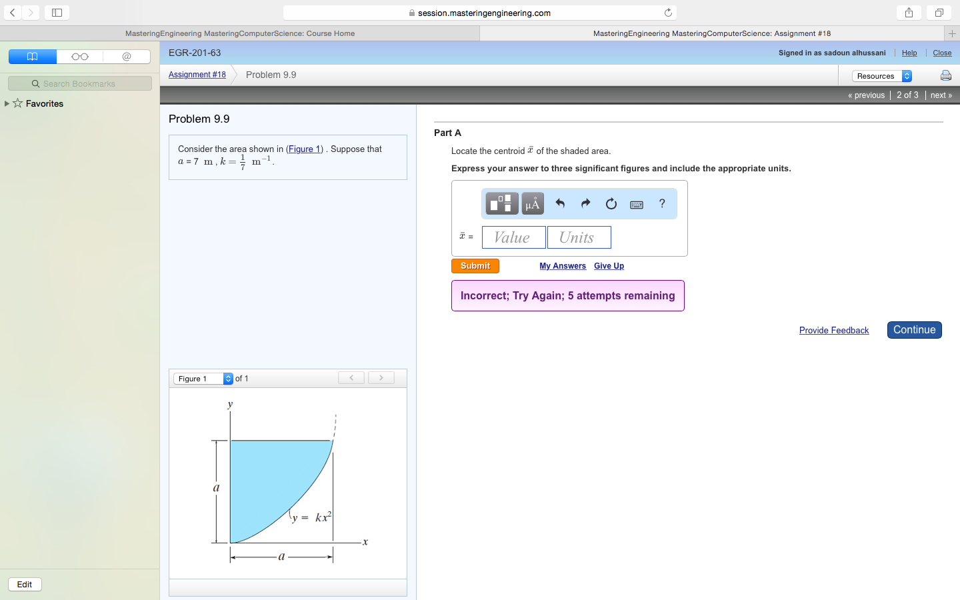Click the Problem 9.9 breadcrumb text
This screenshot has width=960, height=600.
click(271, 75)
